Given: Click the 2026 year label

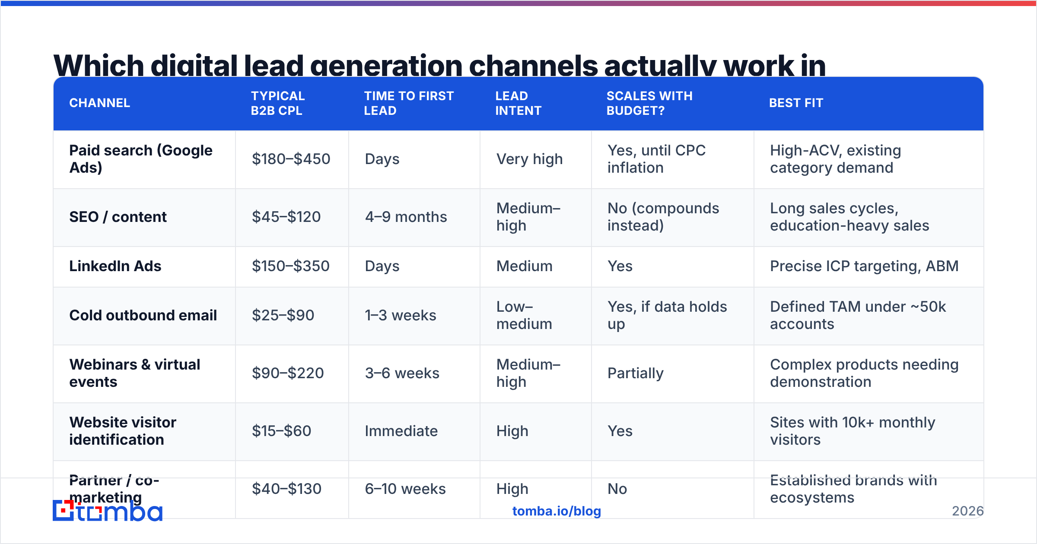Looking at the screenshot, I should click(x=968, y=511).
